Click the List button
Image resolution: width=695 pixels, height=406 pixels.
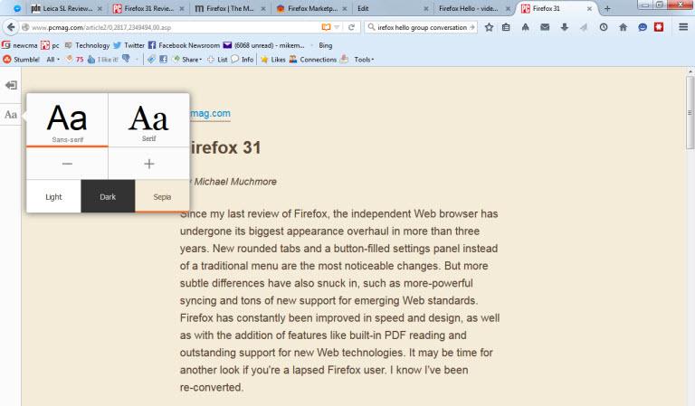coord(217,60)
